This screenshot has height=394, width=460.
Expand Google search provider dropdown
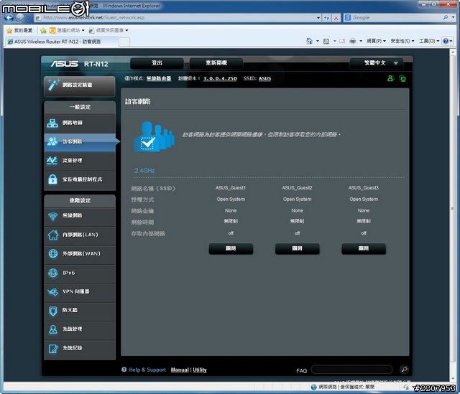pos(453,17)
